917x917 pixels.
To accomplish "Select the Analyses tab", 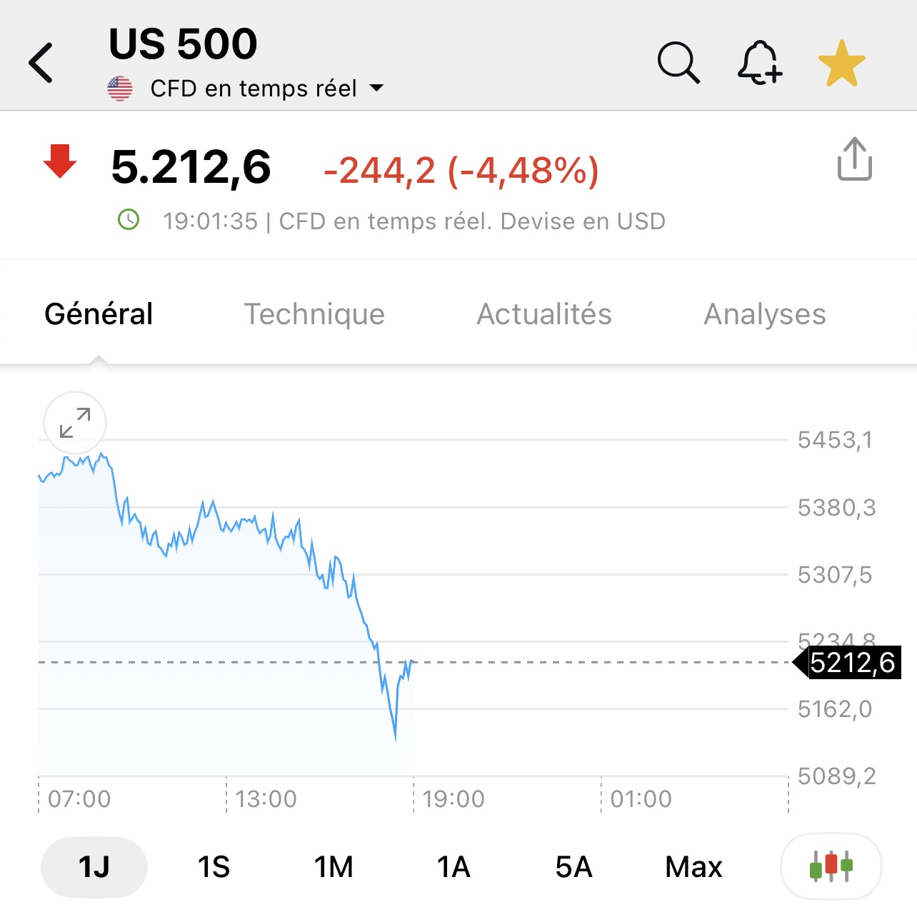I will click(765, 314).
